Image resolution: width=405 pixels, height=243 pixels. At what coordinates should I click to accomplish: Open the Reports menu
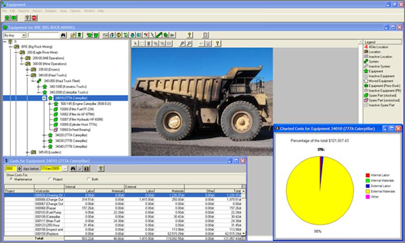[x=24, y=11]
